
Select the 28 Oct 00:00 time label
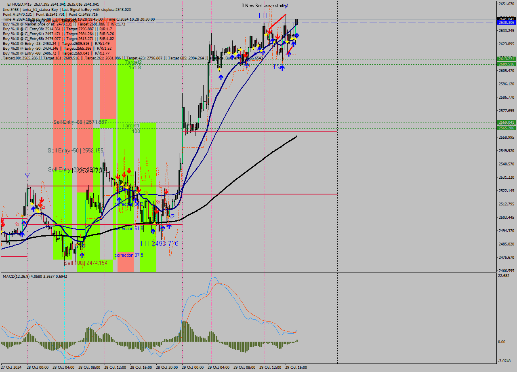click(x=38, y=368)
